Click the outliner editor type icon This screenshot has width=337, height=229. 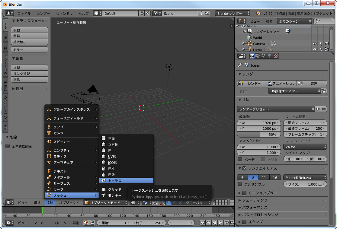click(x=242, y=21)
